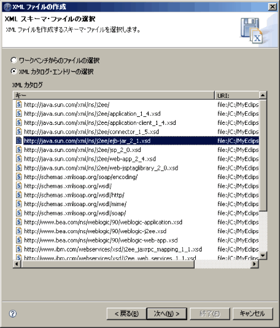The height and width of the screenshot is (328, 280).
Task: Select ejb-jar_2_1.xsd catalog entry
Action: pyautogui.click(x=87, y=140)
